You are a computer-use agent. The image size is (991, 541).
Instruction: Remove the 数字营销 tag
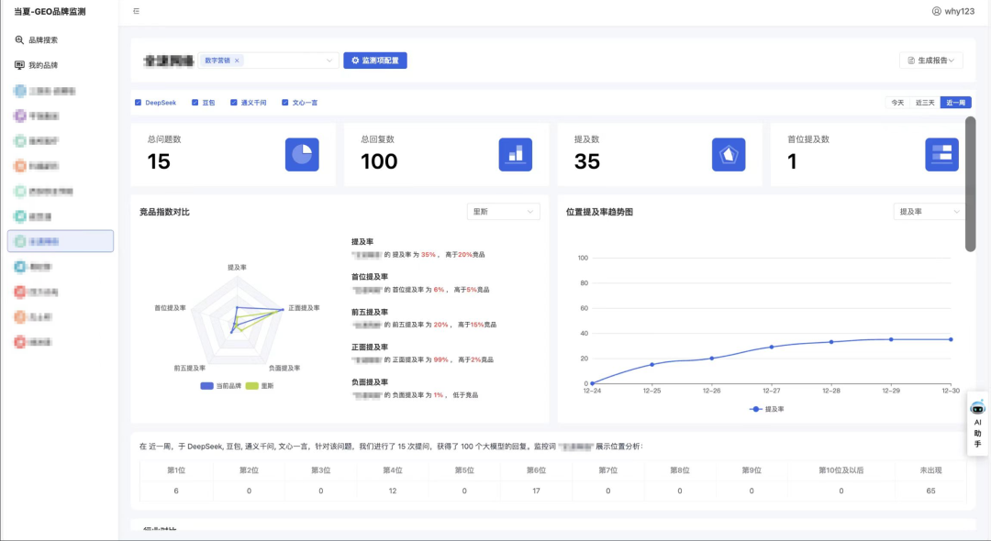coord(237,61)
